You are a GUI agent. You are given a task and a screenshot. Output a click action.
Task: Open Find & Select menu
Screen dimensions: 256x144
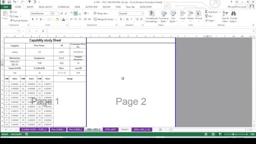click(234, 16)
